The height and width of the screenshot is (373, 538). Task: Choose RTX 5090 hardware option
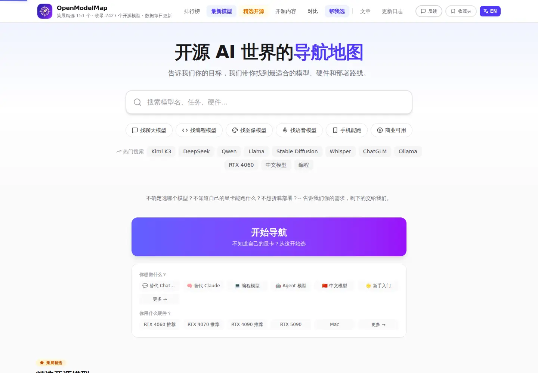click(291, 325)
